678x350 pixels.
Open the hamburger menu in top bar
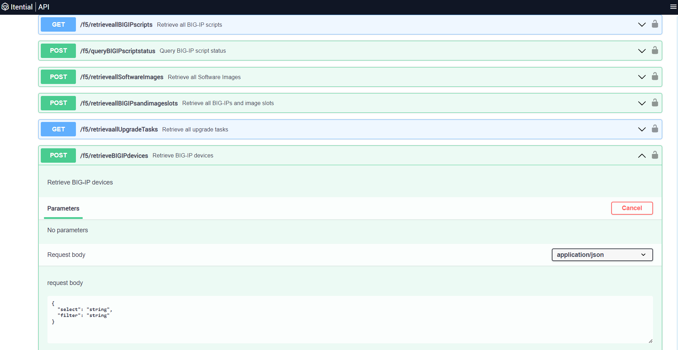[673, 7]
